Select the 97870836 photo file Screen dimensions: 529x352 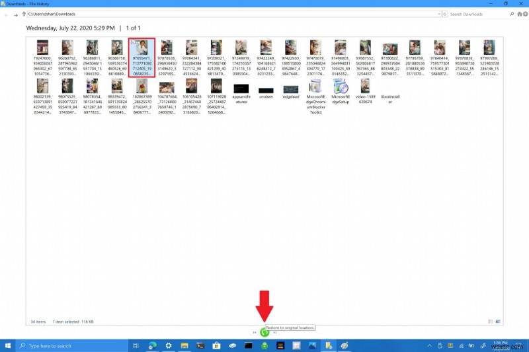pyautogui.click(x=465, y=57)
